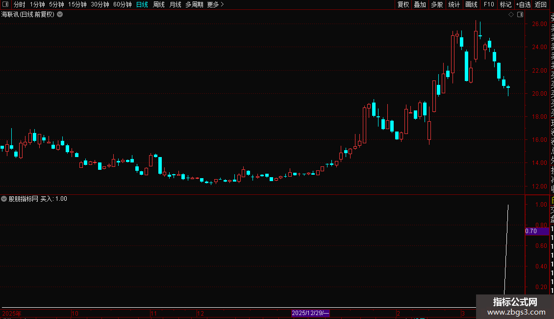
Task: Open the 多股 multi-stock view
Action: [x=437, y=4]
